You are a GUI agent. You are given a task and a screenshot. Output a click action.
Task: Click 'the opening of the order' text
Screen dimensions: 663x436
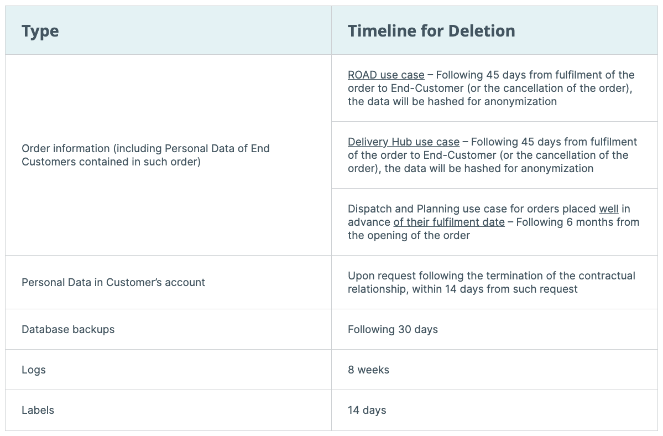coord(409,236)
